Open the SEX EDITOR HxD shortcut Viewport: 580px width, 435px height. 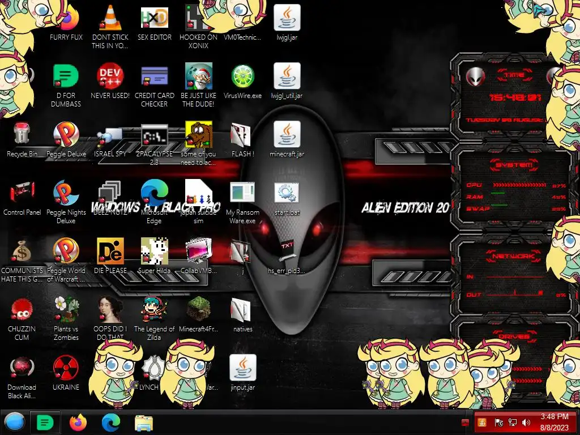154,18
